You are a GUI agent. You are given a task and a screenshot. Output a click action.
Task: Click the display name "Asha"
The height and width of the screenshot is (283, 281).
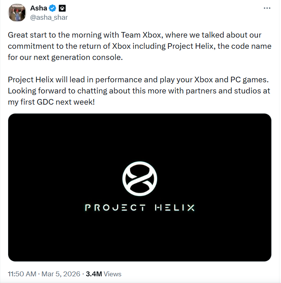point(38,8)
